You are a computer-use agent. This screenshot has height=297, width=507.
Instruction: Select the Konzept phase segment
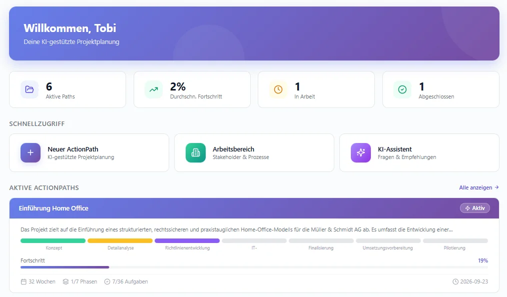click(x=52, y=240)
